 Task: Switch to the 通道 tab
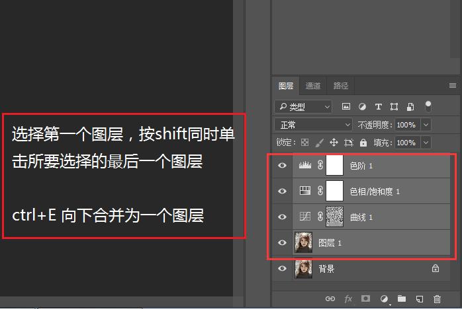tap(313, 86)
